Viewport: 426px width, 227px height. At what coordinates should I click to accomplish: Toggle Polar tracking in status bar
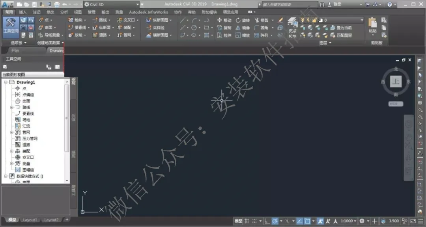coord(275,221)
